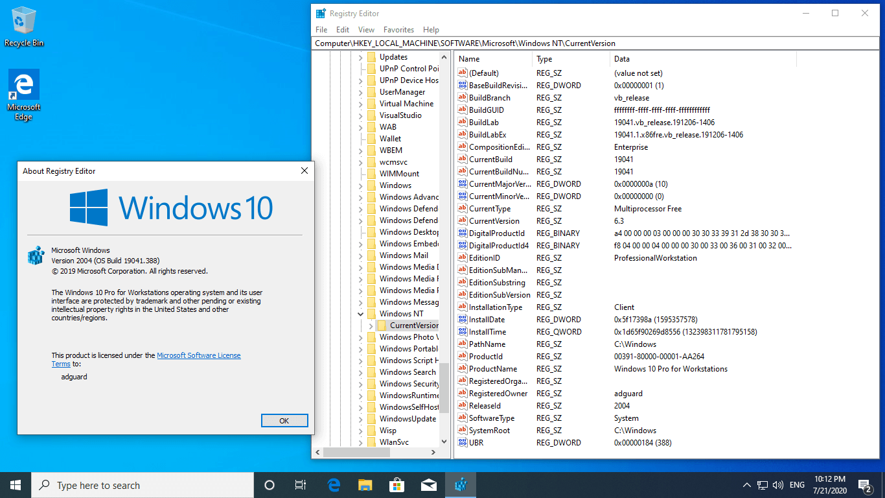Select the EditionID value row
This screenshot has height=498, width=885.
pyautogui.click(x=625, y=258)
